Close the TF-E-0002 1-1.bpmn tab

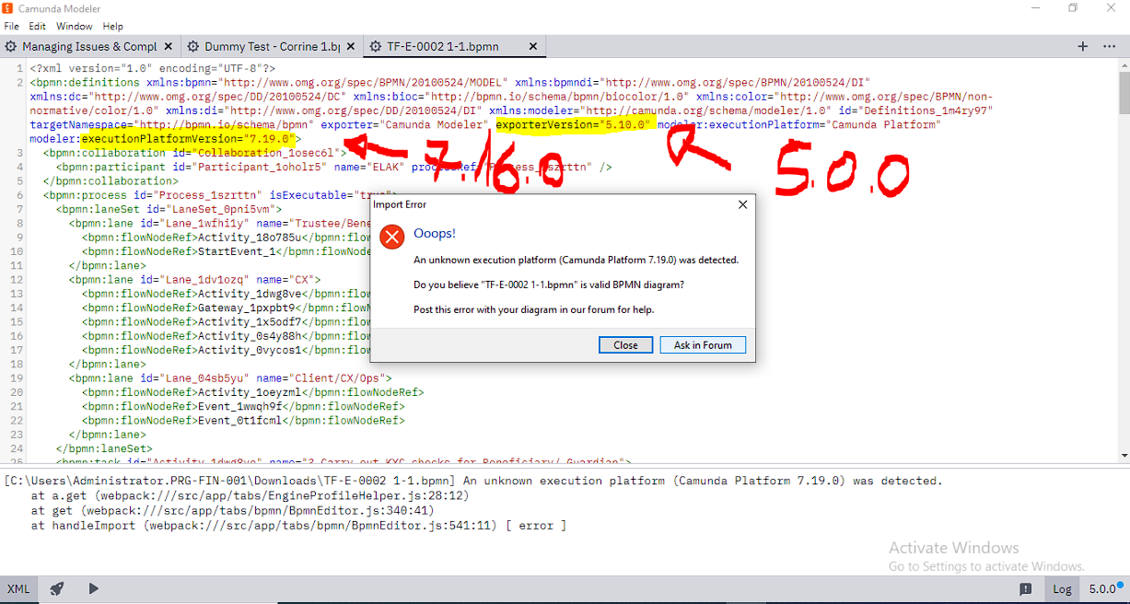tap(532, 45)
